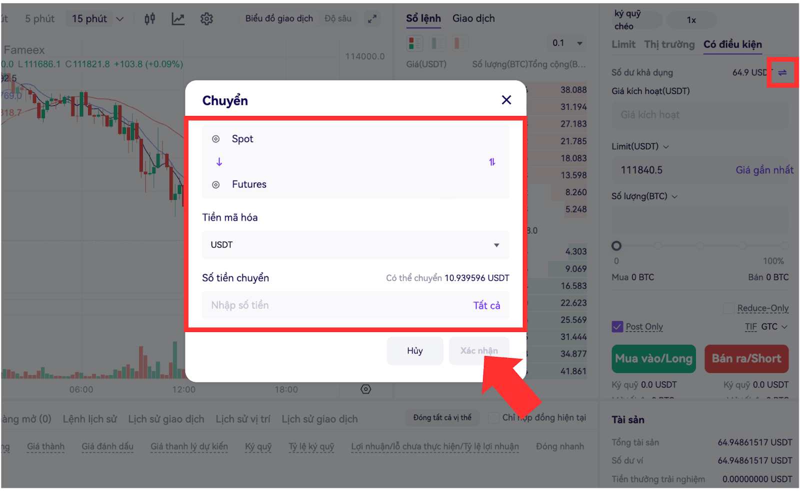
Task: Open the USDT currency dropdown
Action: click(355, 245)
